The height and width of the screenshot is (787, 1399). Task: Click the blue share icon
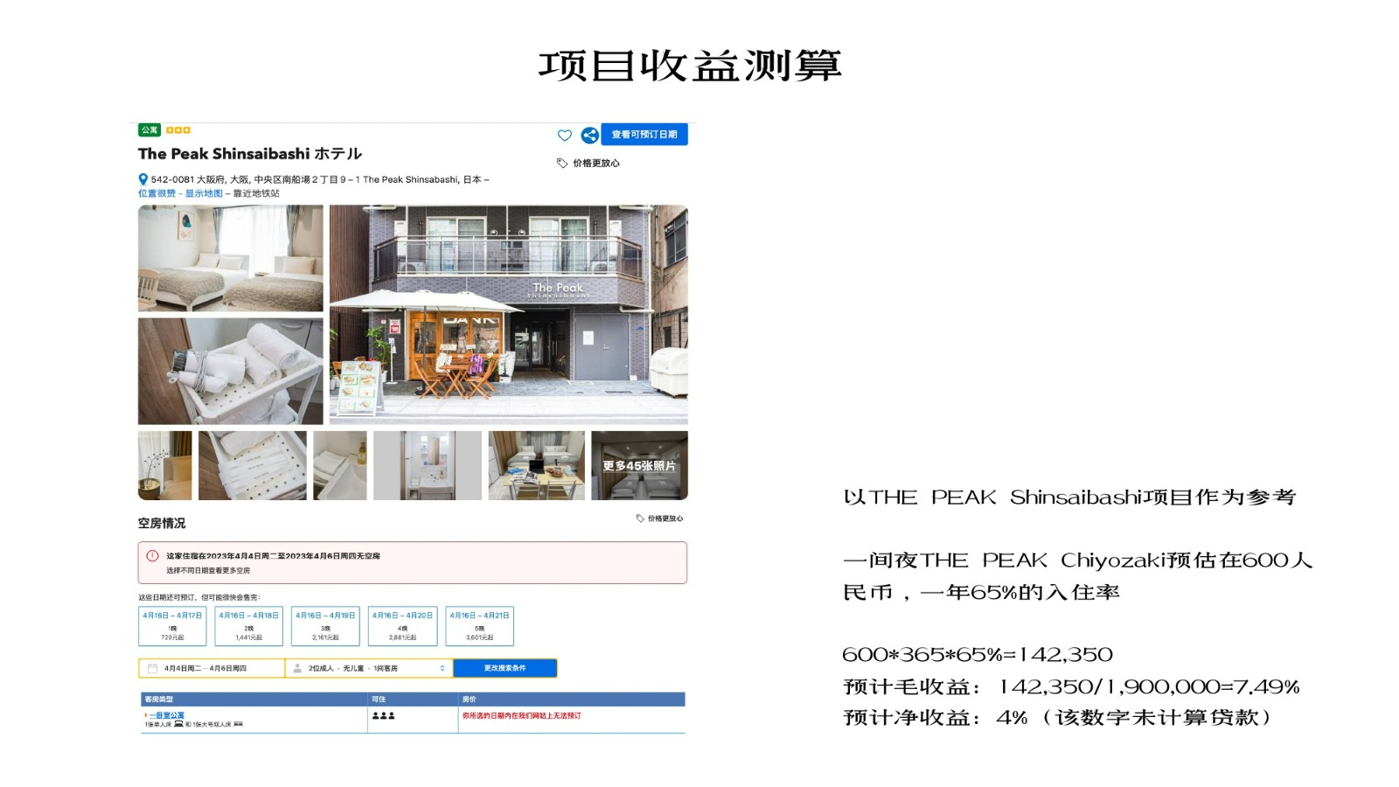[x=590, y=135]
